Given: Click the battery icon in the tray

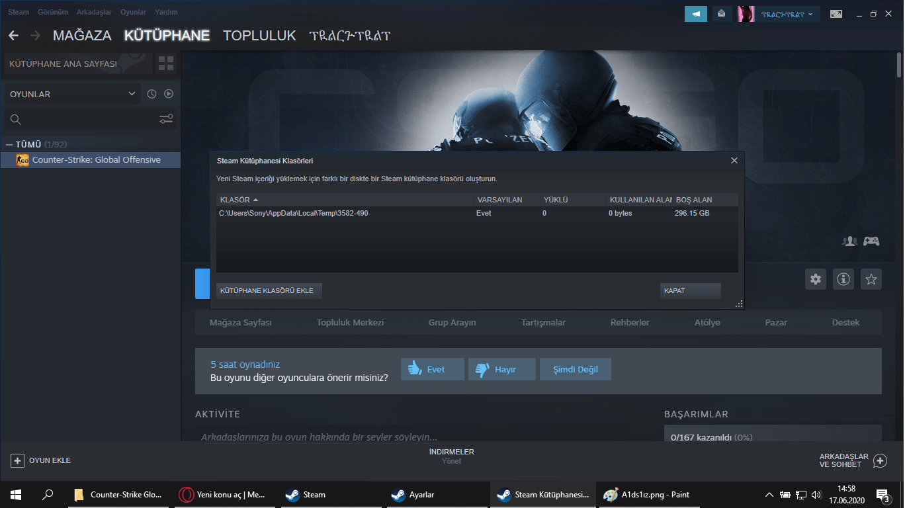Looking at the screenshot, I should [x=785, y=495].
